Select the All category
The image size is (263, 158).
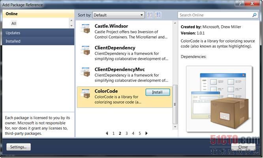click(x=14, y=23)
